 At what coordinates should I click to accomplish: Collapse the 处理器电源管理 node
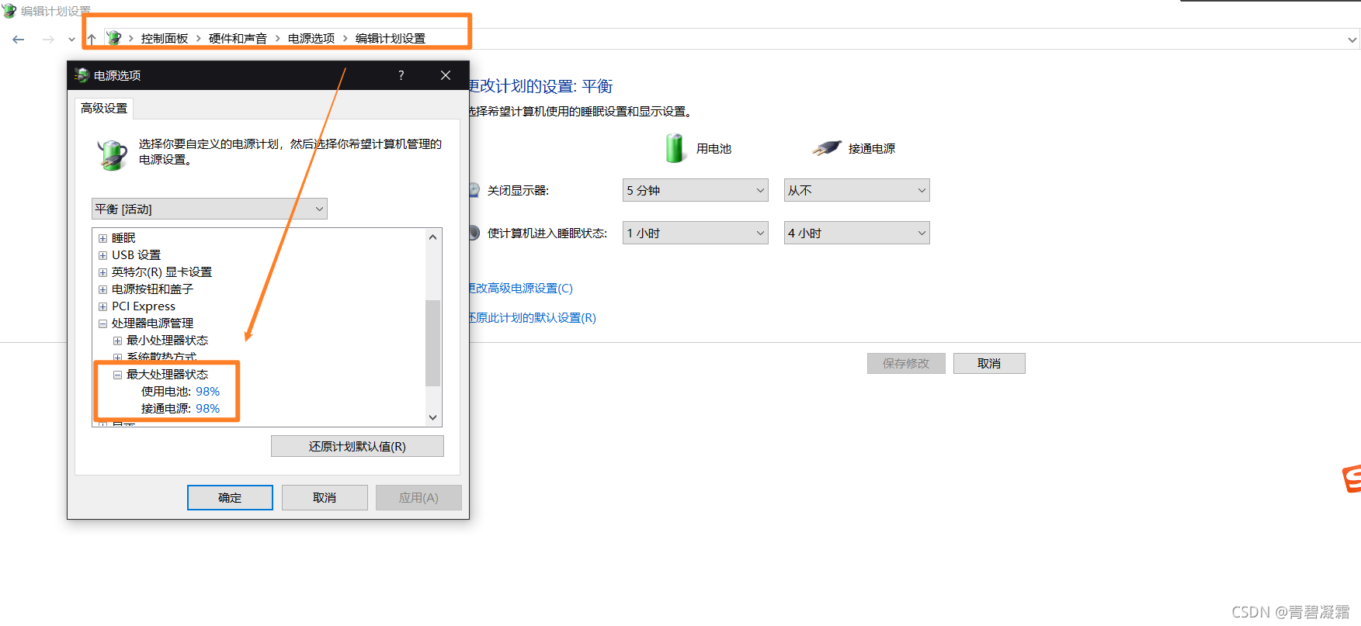click(x=102, y=323)
